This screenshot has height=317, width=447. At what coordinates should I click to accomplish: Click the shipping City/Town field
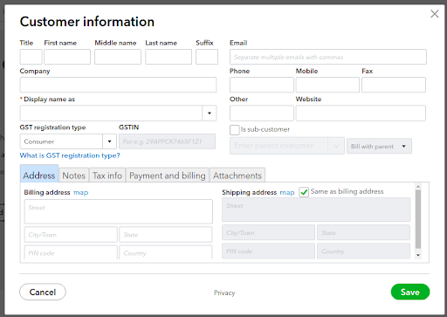(x=268, y=232)
